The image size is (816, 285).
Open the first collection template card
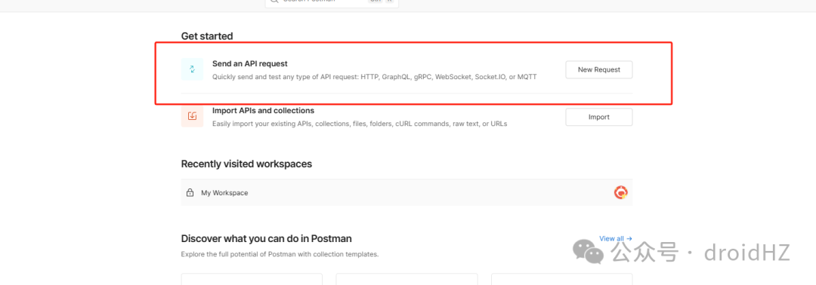coord(252,279)
